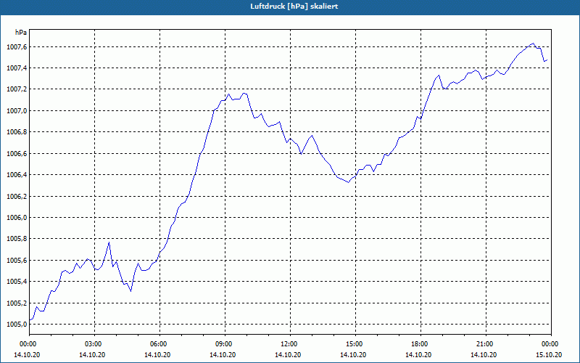The height and width of the screenshot is (363, 580).
Task: Click the y-axis value "1005,6"
Action: (x=17, y=261)
